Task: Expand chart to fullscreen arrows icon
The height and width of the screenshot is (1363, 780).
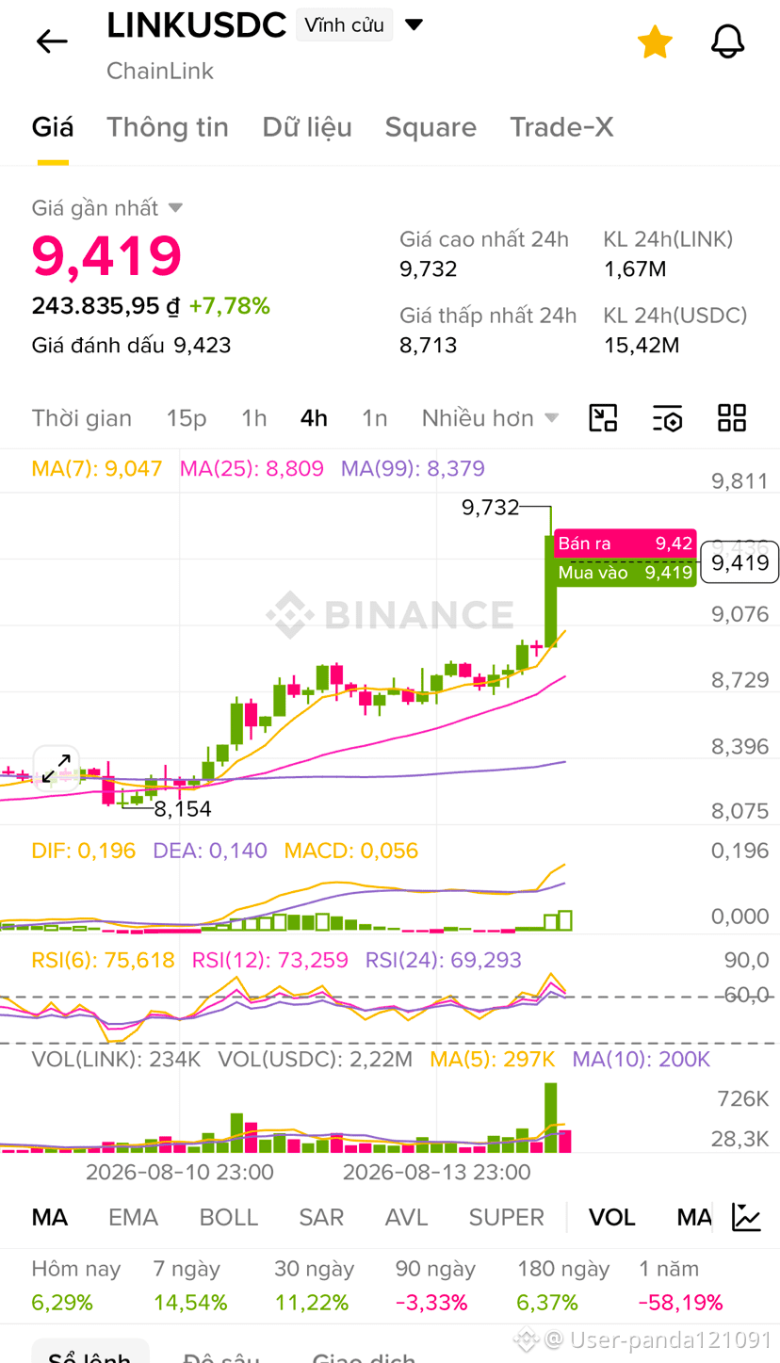Action: click(x=57, y=768)
